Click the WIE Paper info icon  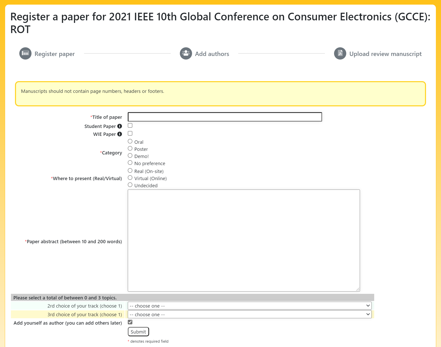pos(120,134)
